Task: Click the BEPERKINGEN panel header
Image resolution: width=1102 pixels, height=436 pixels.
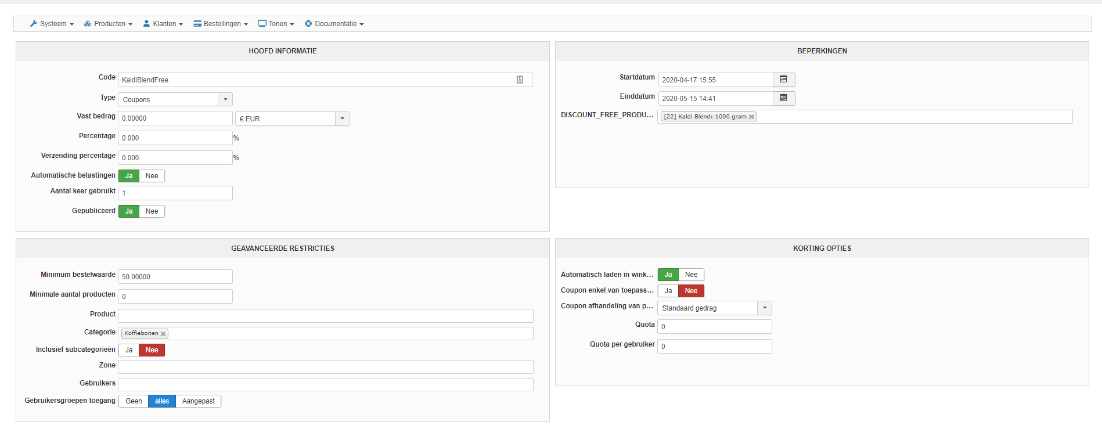Action: pos(822,51)
